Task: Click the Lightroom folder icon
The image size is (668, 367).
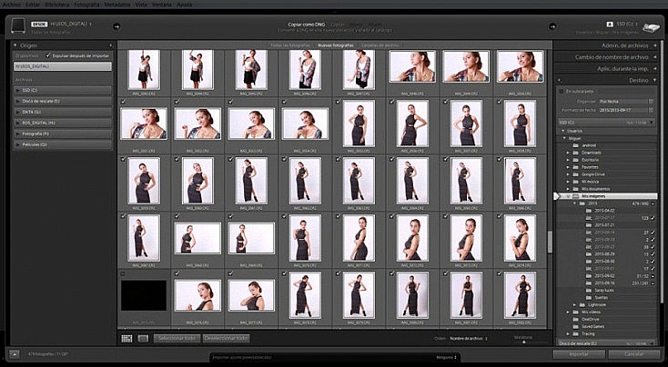Action: tap(582, 305)
